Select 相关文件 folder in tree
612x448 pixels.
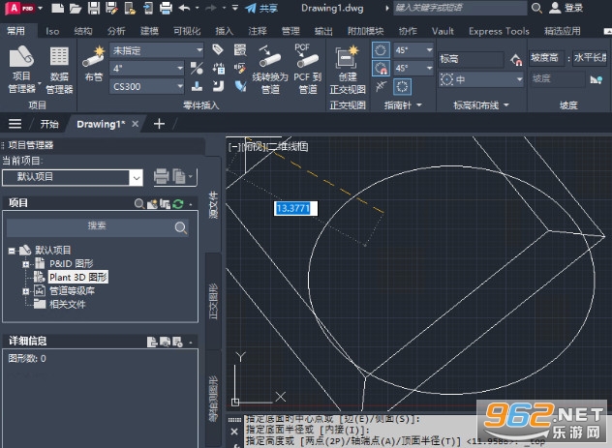(67, 304)
